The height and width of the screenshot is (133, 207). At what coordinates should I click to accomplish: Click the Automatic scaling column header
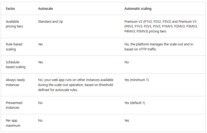tap(138, 9)
